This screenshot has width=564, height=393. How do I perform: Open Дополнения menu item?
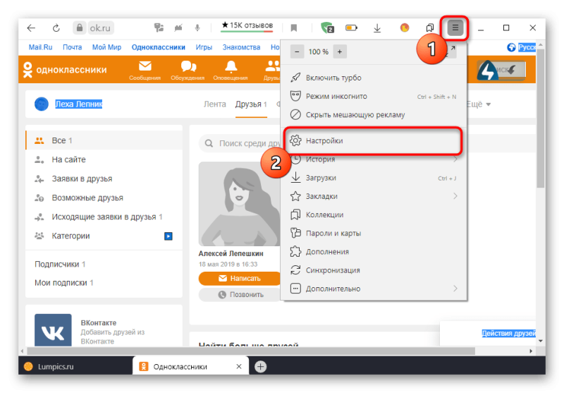(x=374, y=252)
